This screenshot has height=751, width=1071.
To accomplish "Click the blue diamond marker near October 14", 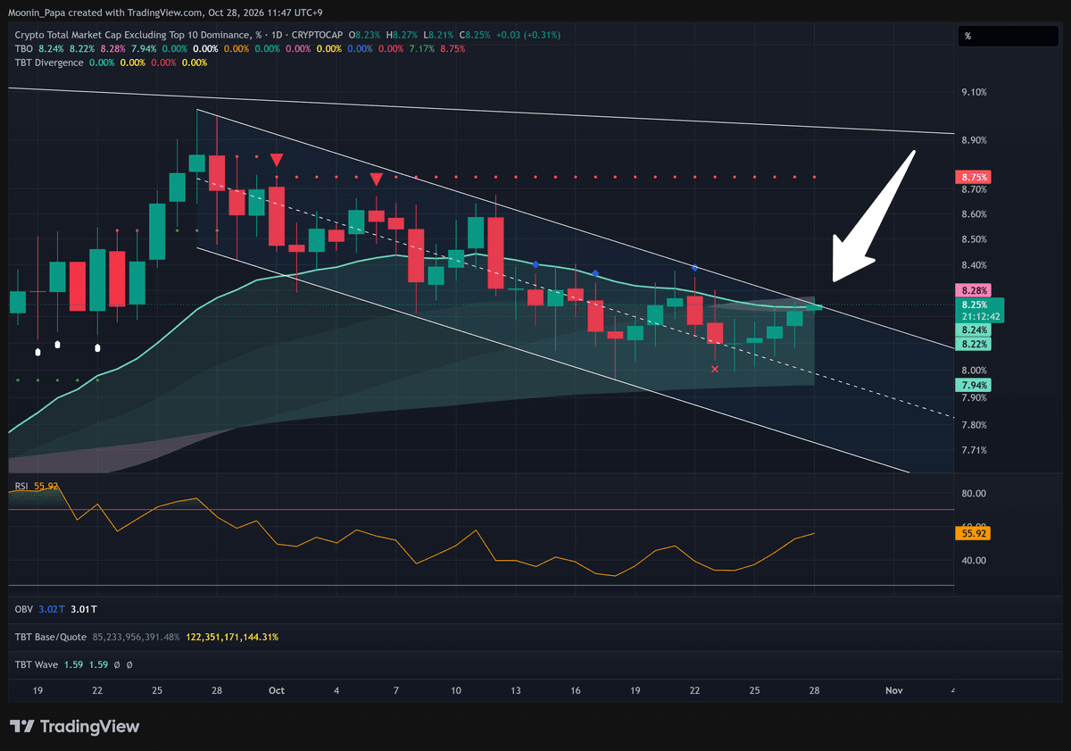I will tap(535, 264).
